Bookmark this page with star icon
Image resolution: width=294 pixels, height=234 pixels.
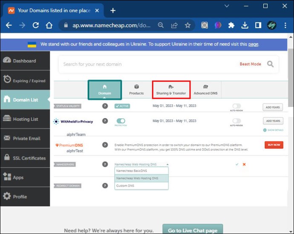coord(187,25)
